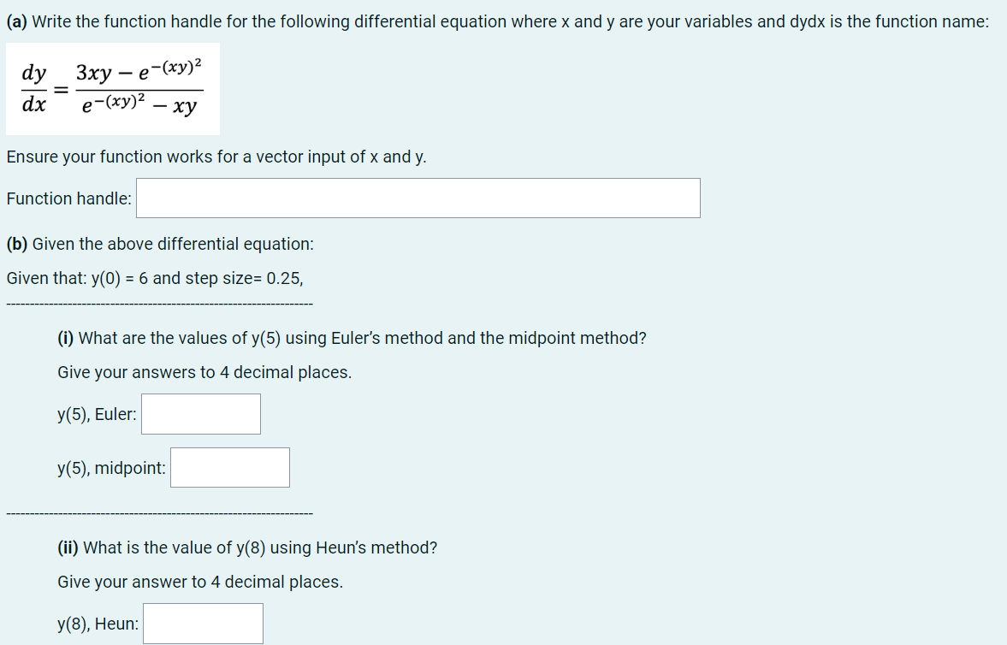Image resolution: width=1007 pixels, height=645 pixels.
Task: Click the y(5), midpoint answer box
Action: [x=229, y=467]
